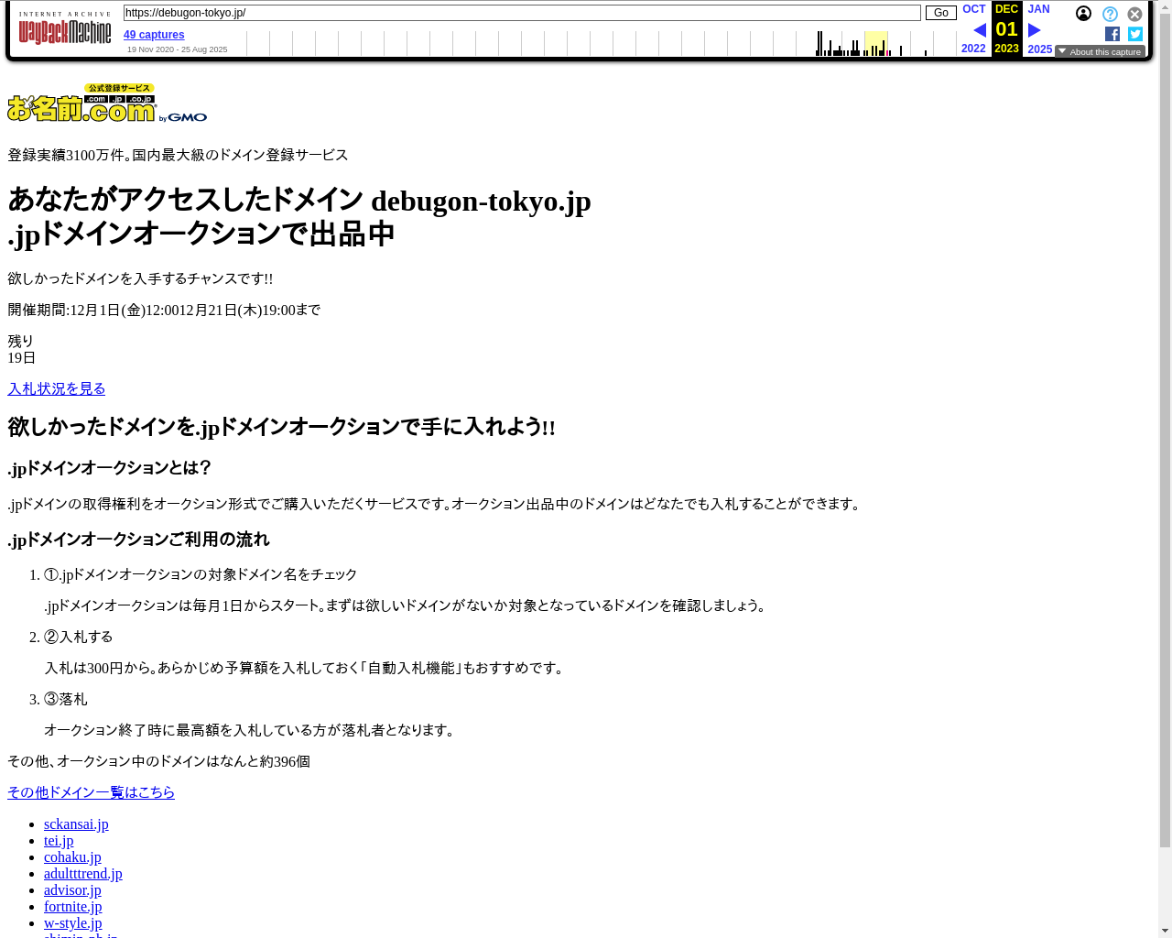Viewport: 1172px width, 938px height.
Task: Expand the About this capture panel
Action: 1100,52
